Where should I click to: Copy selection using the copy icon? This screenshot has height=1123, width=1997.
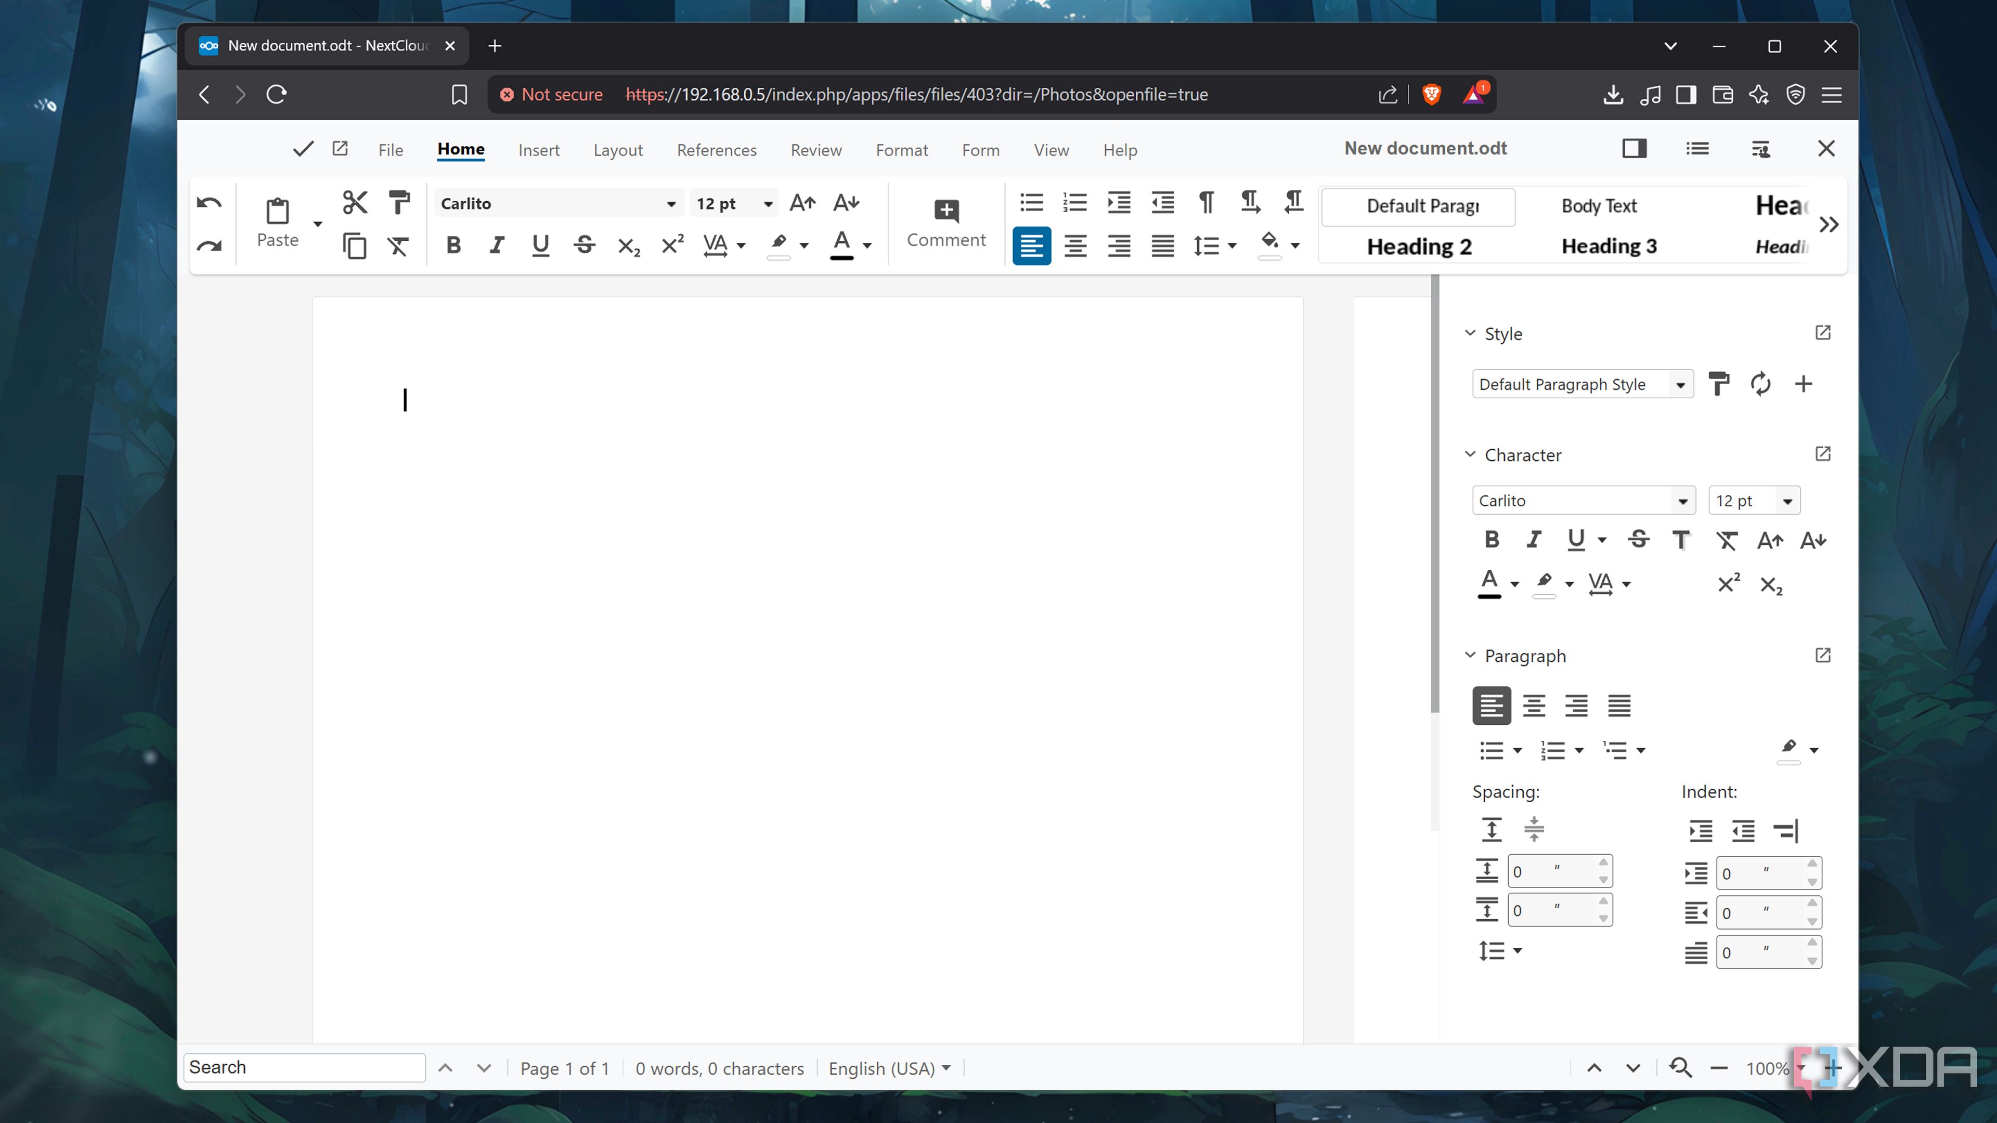[x=355, y=246]
